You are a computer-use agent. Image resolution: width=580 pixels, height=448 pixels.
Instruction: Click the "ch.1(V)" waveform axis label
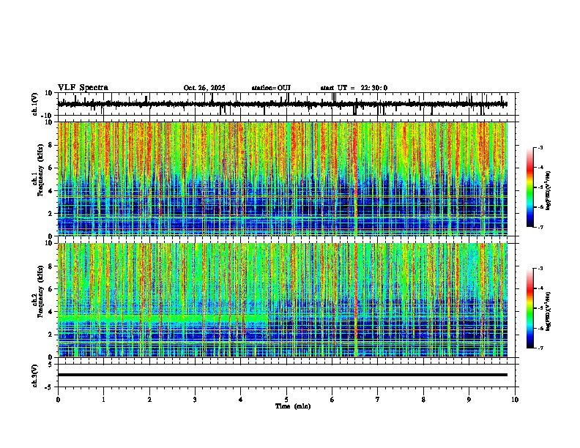pyautogui.click(x=35, y=104)
